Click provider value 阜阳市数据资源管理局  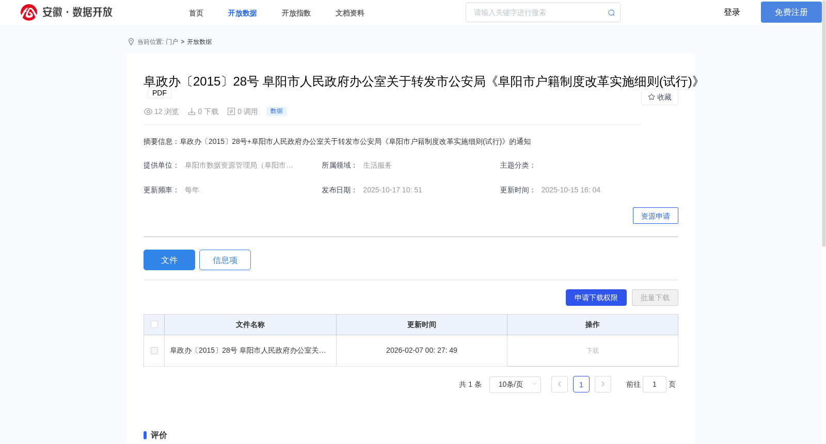(239, 165)
